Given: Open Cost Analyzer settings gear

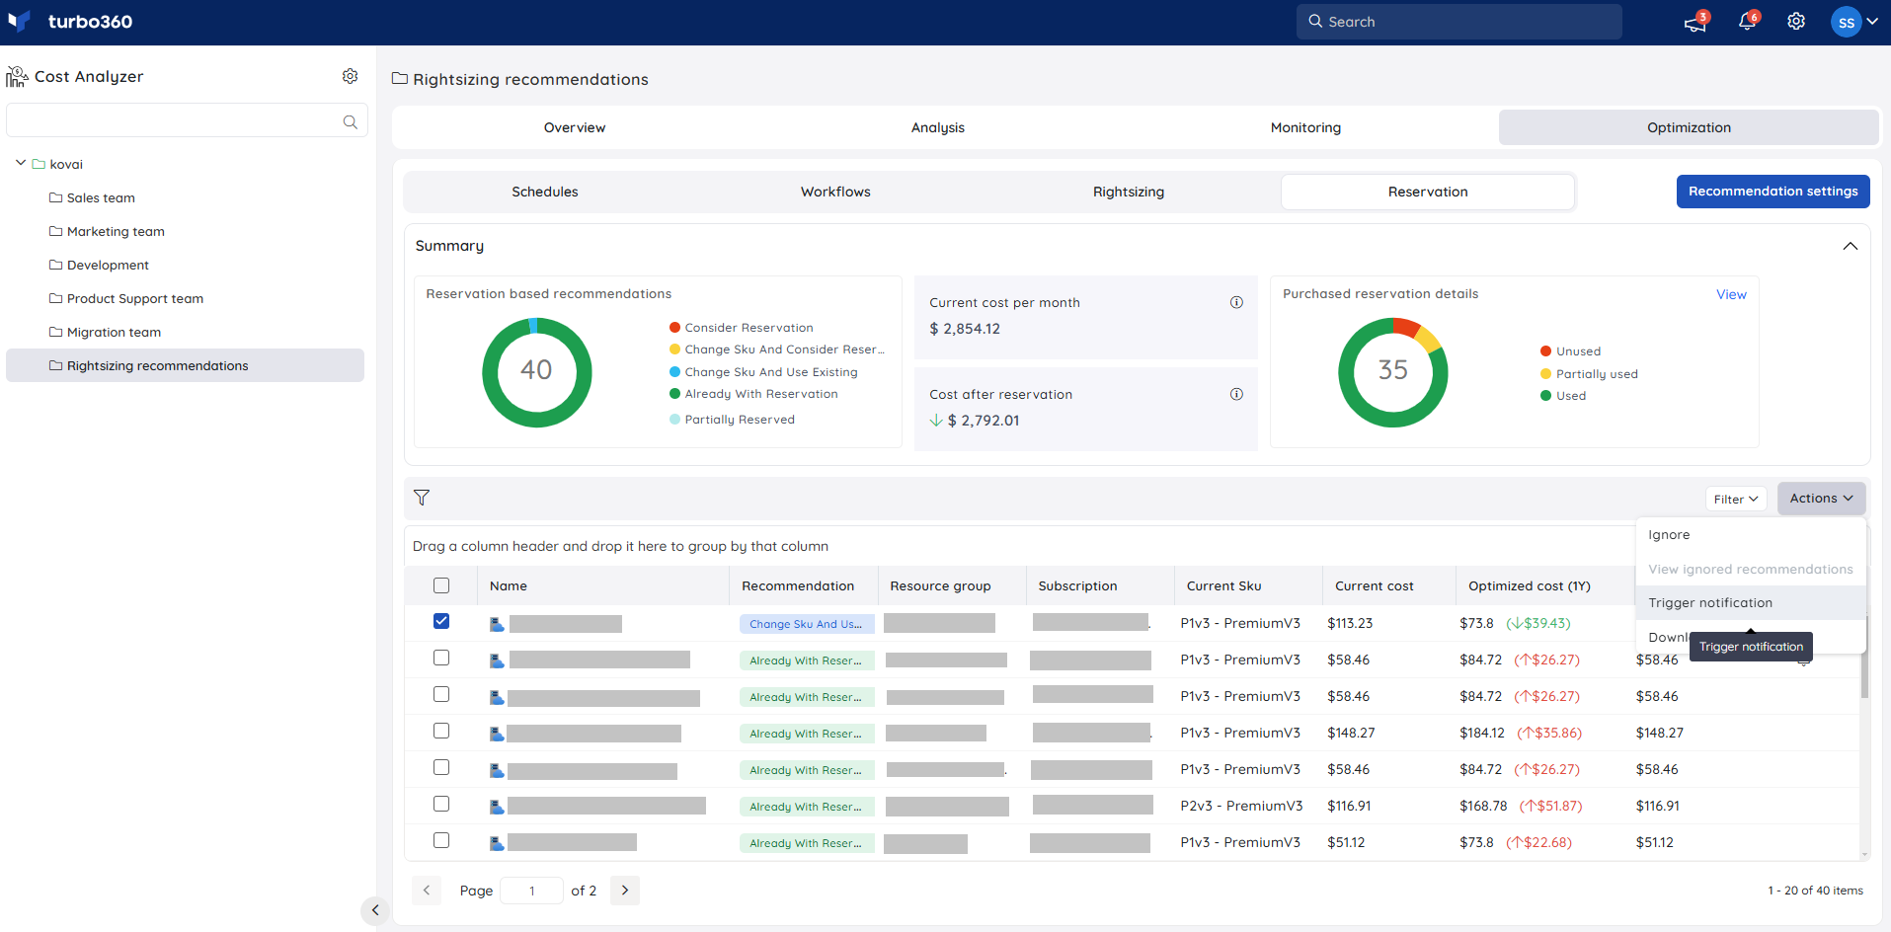Looking at the screenshot, I should 350,76.
